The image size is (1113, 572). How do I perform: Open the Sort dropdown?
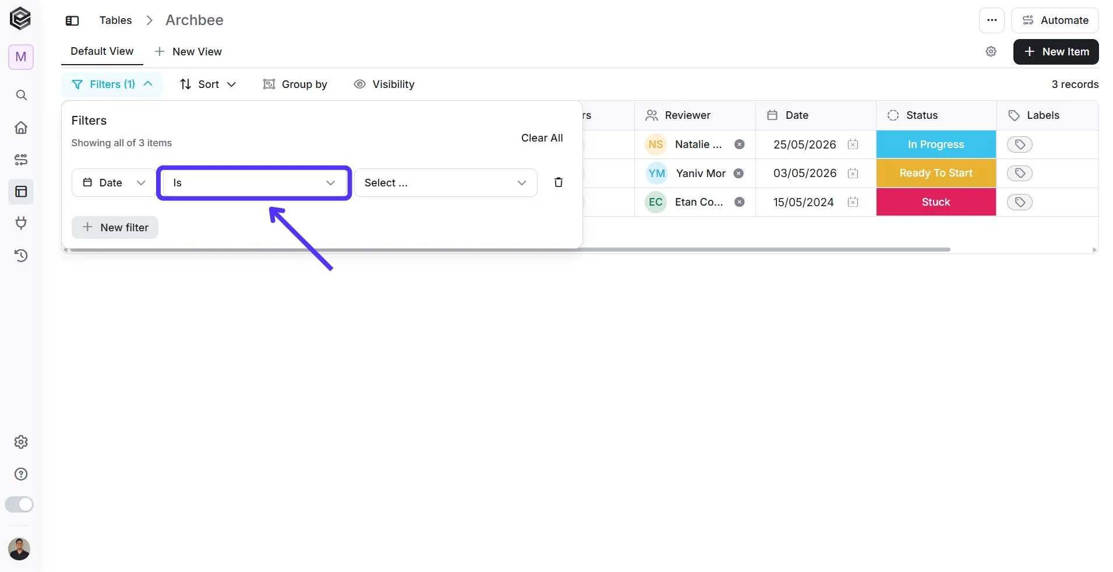click(208, 84)
